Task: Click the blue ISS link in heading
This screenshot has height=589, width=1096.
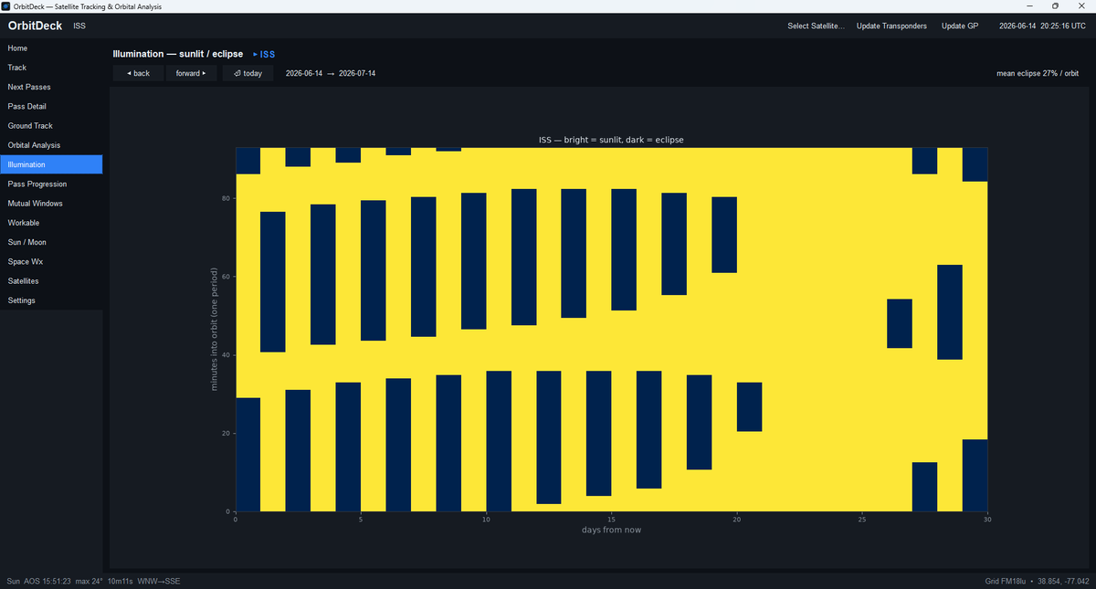Action: pos(264,55)
